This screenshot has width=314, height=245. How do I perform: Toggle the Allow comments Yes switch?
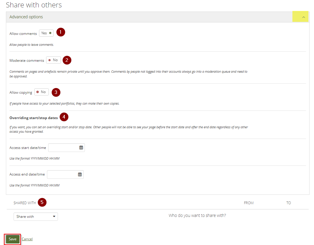(46, 33)
